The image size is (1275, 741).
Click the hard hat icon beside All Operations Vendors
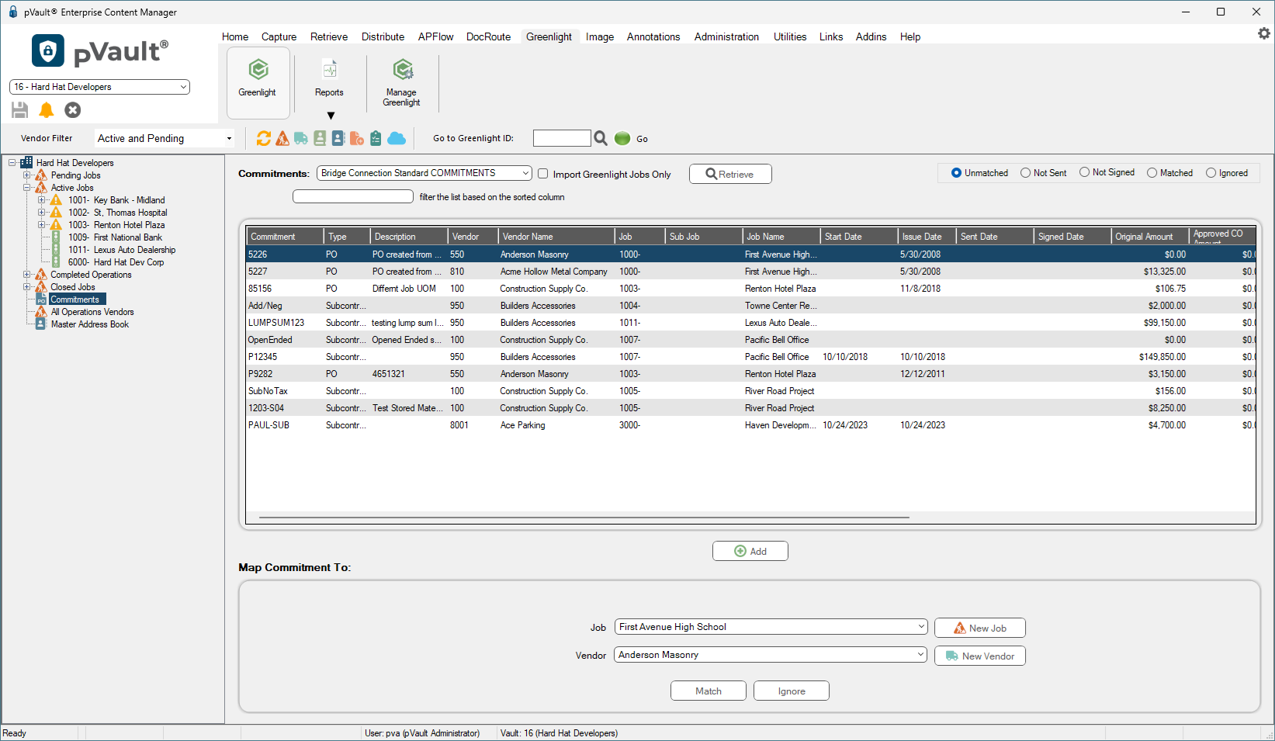click(x=42, y=312)
